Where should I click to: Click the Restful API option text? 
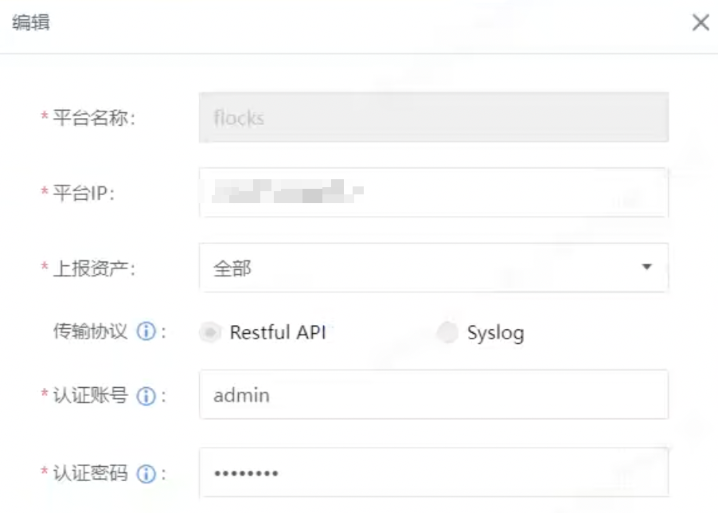point(278,332)
